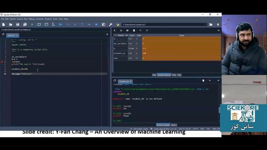267x150 pixels.
Task: Browse editor tabs icon
Action: [3, 34]
